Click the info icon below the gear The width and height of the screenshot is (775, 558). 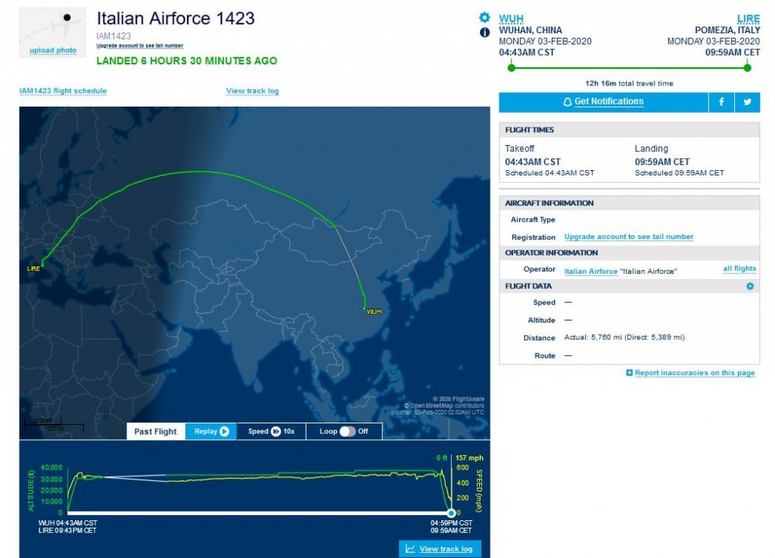[484, 33]
